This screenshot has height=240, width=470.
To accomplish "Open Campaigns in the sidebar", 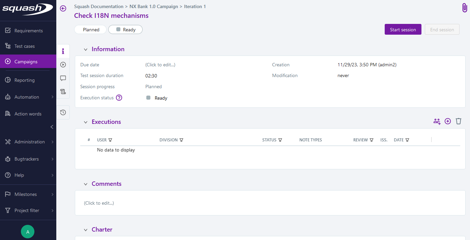I will click(26, 62).
